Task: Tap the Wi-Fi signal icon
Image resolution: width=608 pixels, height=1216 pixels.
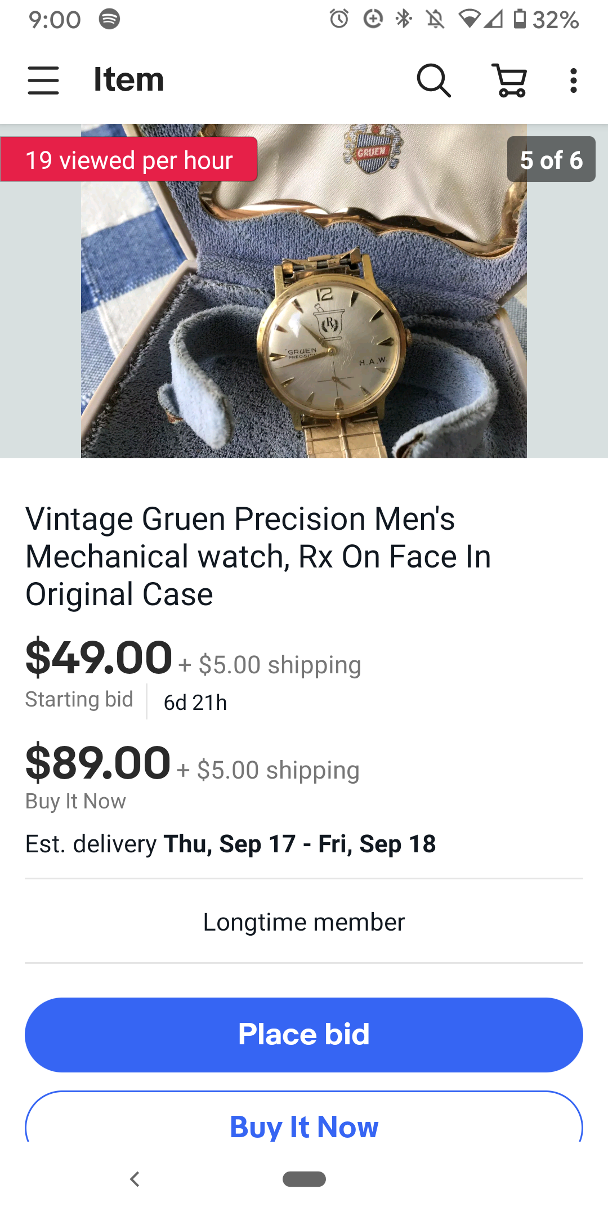Action: 470,19
